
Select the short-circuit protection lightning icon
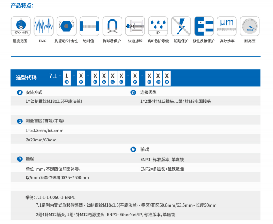(181, 26)
